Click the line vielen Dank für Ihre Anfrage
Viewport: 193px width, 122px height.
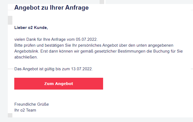click(56, 39)
